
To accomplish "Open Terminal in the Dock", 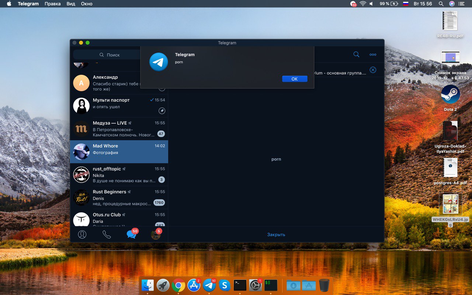I will pos(240,285).
